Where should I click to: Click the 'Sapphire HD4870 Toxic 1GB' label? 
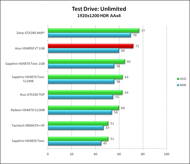click(25, 64)
